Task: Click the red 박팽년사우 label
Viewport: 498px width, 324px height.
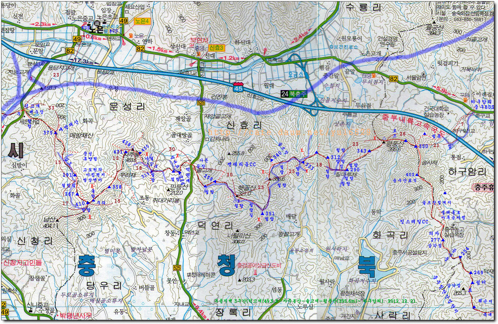Action: 75,316
